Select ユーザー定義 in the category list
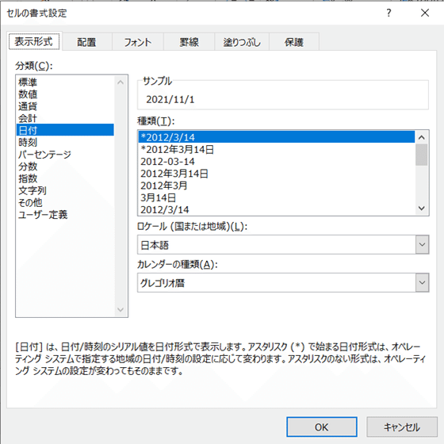The image size is (444, 444). tap(65, 215)
